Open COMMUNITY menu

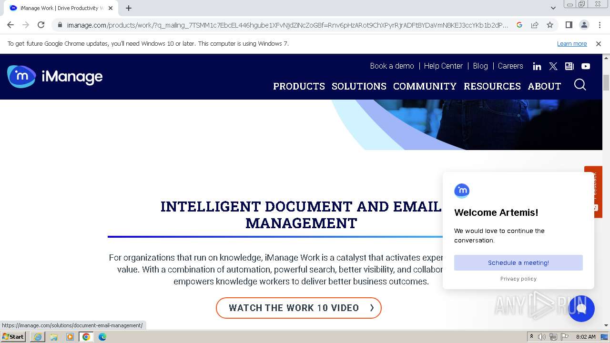(x=425, y=86)
